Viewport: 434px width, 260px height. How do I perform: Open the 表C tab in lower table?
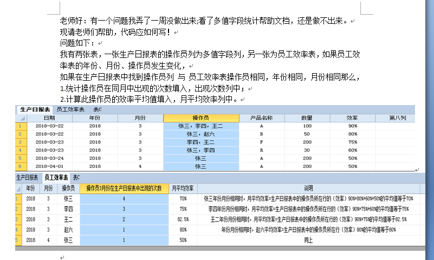(x=76, y=177)
